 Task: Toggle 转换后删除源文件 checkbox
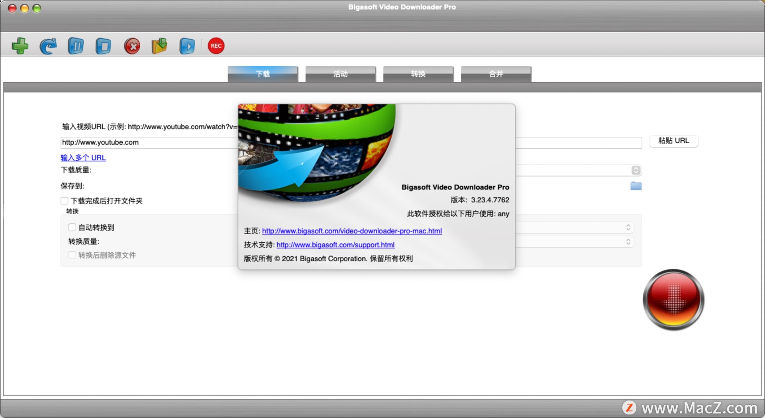coord(72,255)
